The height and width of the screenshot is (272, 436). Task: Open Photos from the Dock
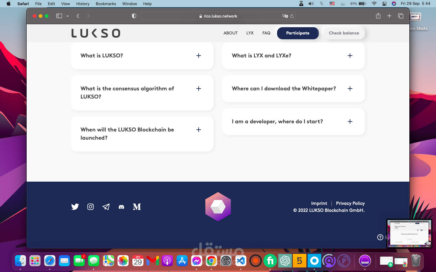coord(123,261)
